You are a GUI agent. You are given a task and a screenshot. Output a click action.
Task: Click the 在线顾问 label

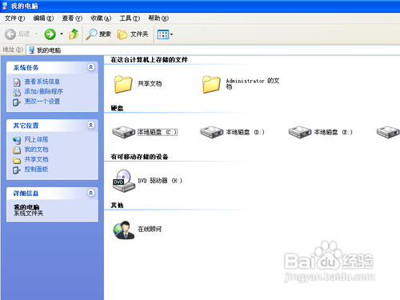150,230
